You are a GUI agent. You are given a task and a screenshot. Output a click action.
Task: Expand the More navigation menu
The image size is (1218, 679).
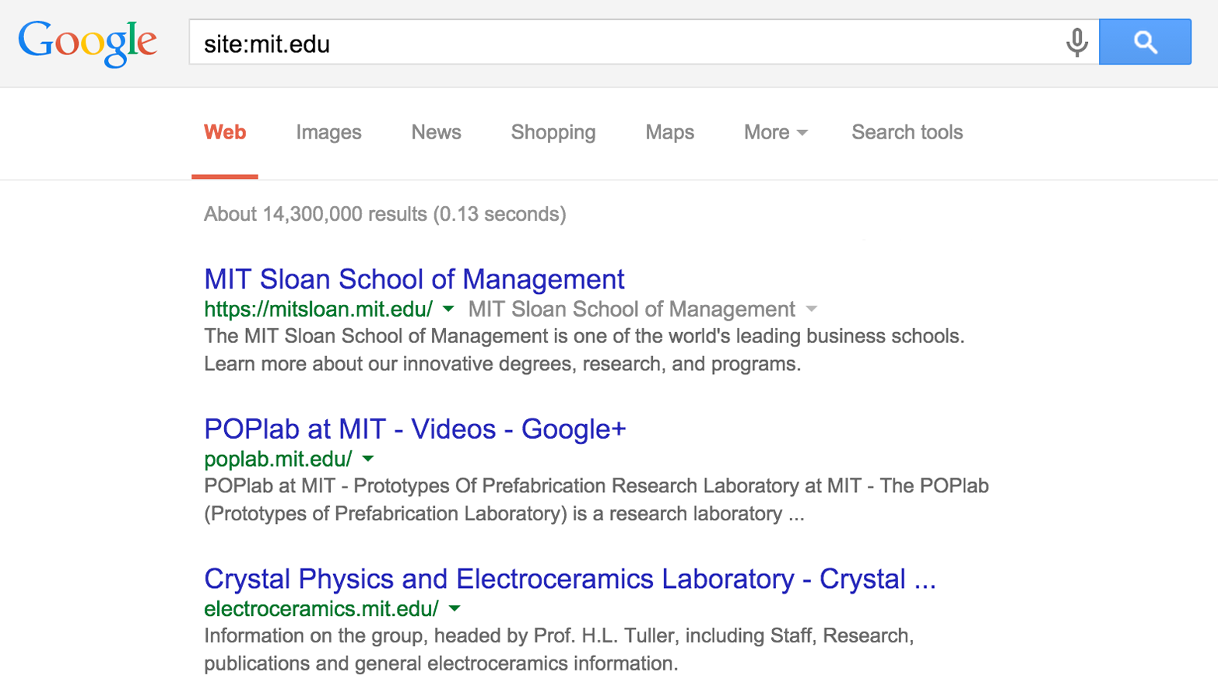point(774,132)
